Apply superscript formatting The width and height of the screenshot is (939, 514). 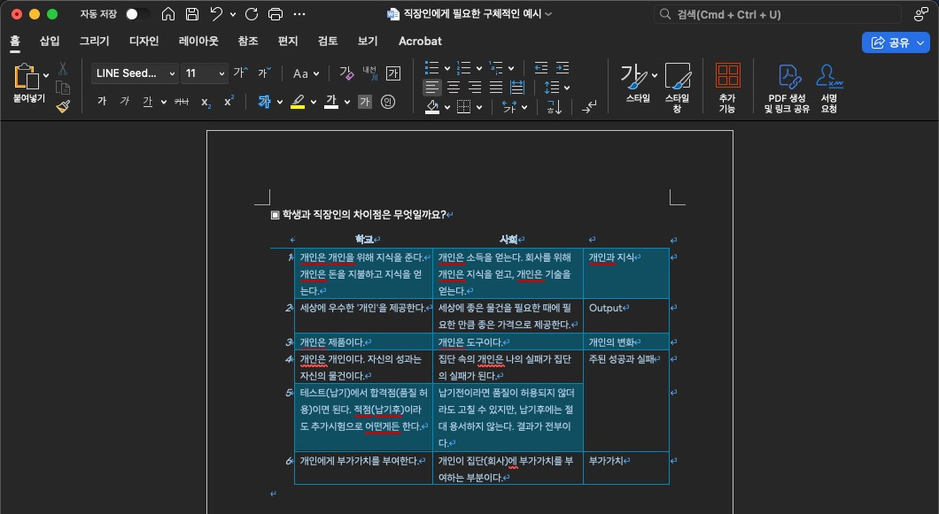pyautogui.click(x=229, y=101)
